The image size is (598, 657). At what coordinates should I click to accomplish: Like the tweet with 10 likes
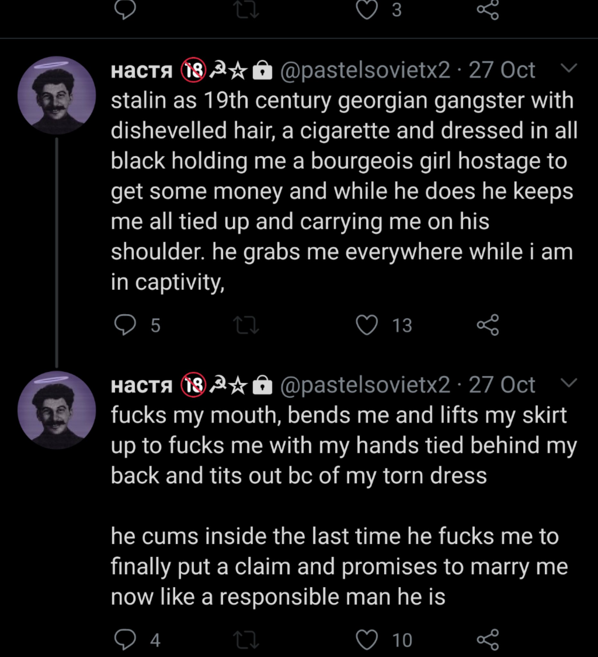point(367,640)
